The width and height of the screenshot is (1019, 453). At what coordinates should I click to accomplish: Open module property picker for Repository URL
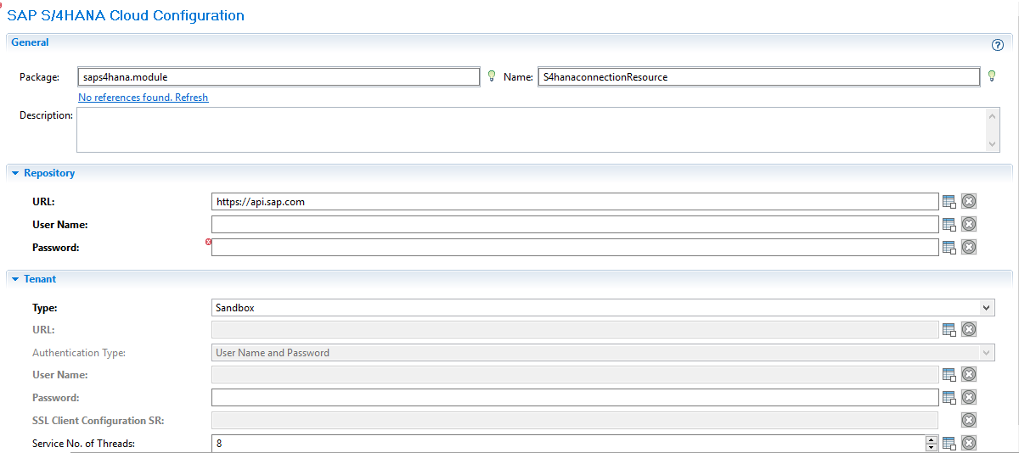coord(949,202)
